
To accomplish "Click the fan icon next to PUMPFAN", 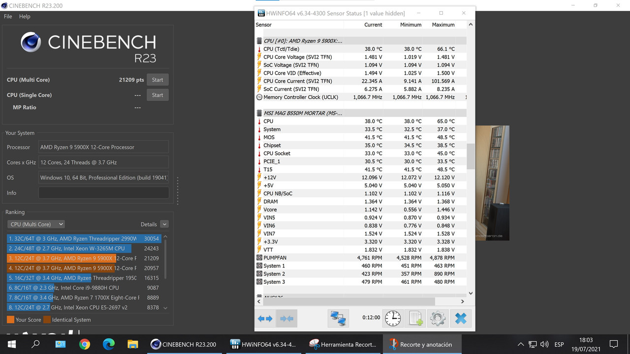I will point(259,258).
